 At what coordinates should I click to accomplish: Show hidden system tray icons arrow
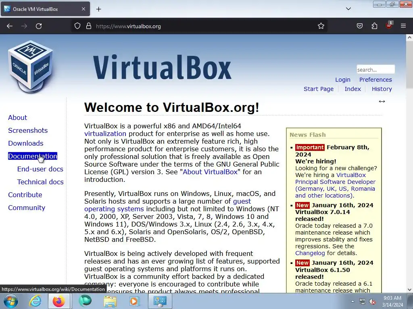click(353, 301)
